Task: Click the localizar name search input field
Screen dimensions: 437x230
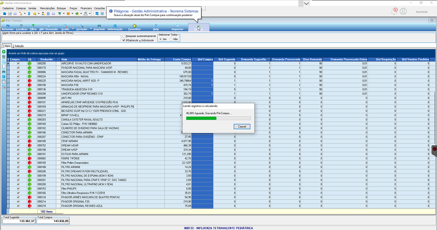Action: (61, 38)
